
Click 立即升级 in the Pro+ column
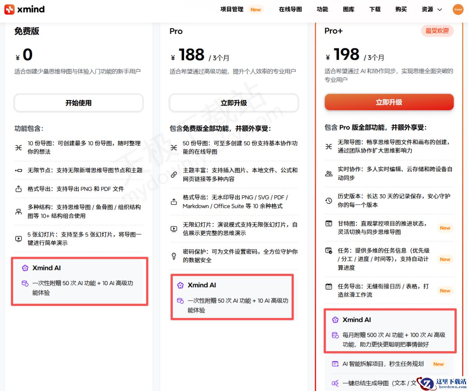coord(388,102)
